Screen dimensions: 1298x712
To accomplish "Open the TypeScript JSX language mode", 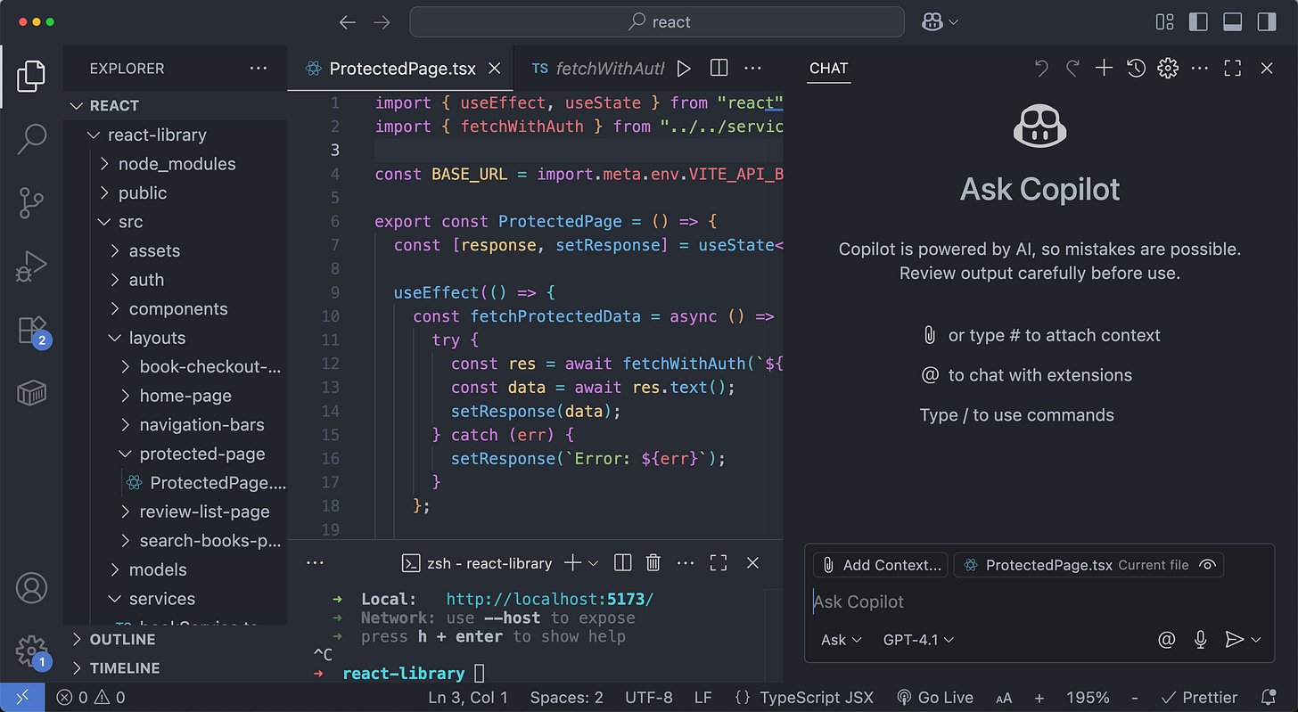I will pos(815,697).
